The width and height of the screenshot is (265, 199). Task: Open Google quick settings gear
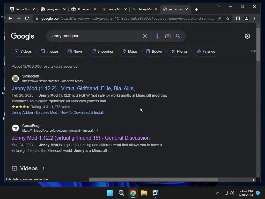(x=247, y=36)
